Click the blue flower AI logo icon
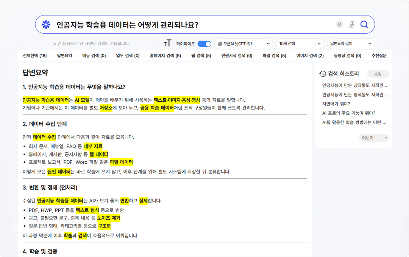 click(46, 25)
